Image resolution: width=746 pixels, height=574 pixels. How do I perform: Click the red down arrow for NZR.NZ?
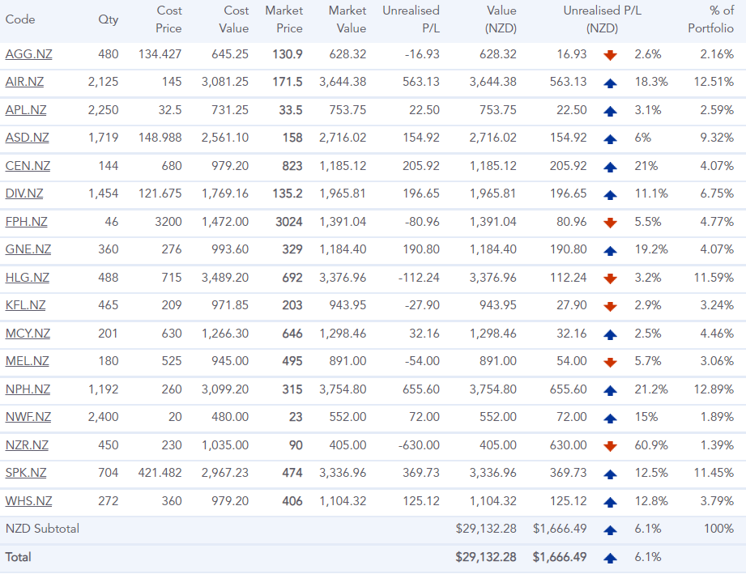coord(611,445)
